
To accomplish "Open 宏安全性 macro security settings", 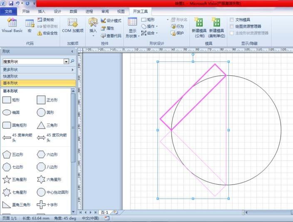I will tap(47, 33).
